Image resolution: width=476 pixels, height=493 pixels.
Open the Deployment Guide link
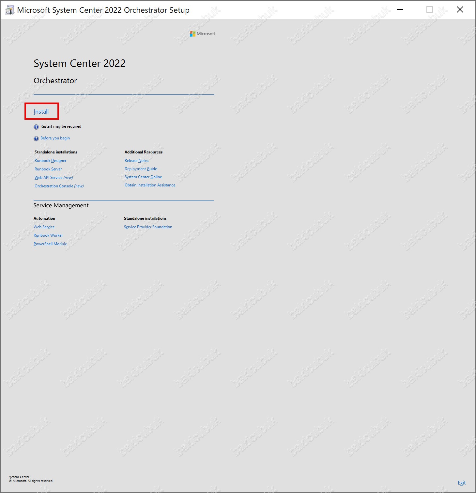click(x=141, y=169)
